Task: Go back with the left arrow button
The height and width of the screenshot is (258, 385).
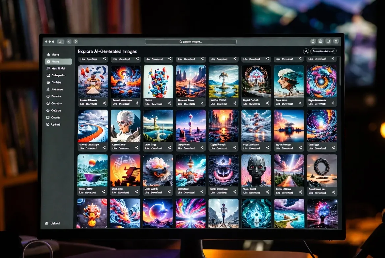Action: coord(69,42)
